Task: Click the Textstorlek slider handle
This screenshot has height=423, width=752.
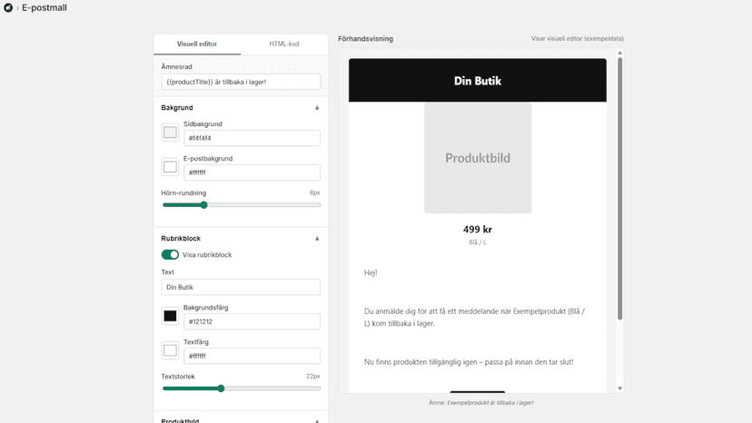Action: tap(221, 389)
